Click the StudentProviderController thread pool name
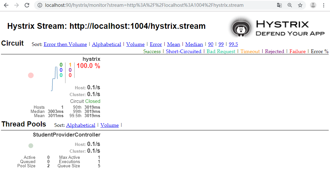This screenshot has height=176, width=330. point(66,135)
